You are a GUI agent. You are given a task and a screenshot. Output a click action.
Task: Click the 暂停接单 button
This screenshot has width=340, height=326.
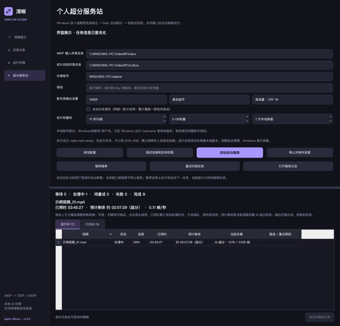coord(101,166)
